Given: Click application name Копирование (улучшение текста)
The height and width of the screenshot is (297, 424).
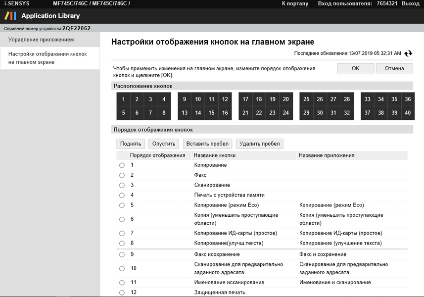Looking at the screenshot, I should click(x=340, y=243).
